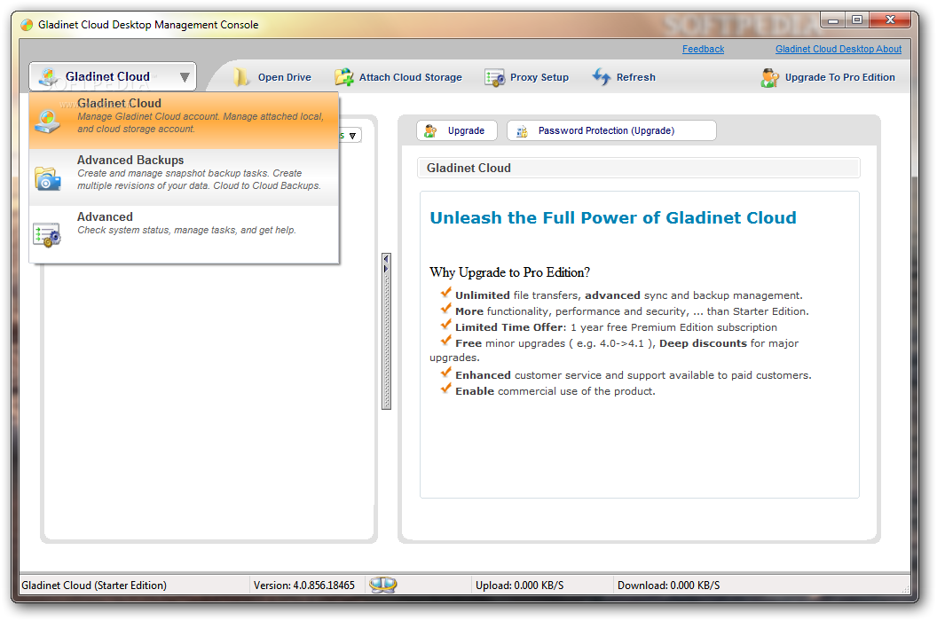Collapse the left pane using splitter arrow
Image resolution: width=937 pixels, height=621 pixels.
pos(386,259)
